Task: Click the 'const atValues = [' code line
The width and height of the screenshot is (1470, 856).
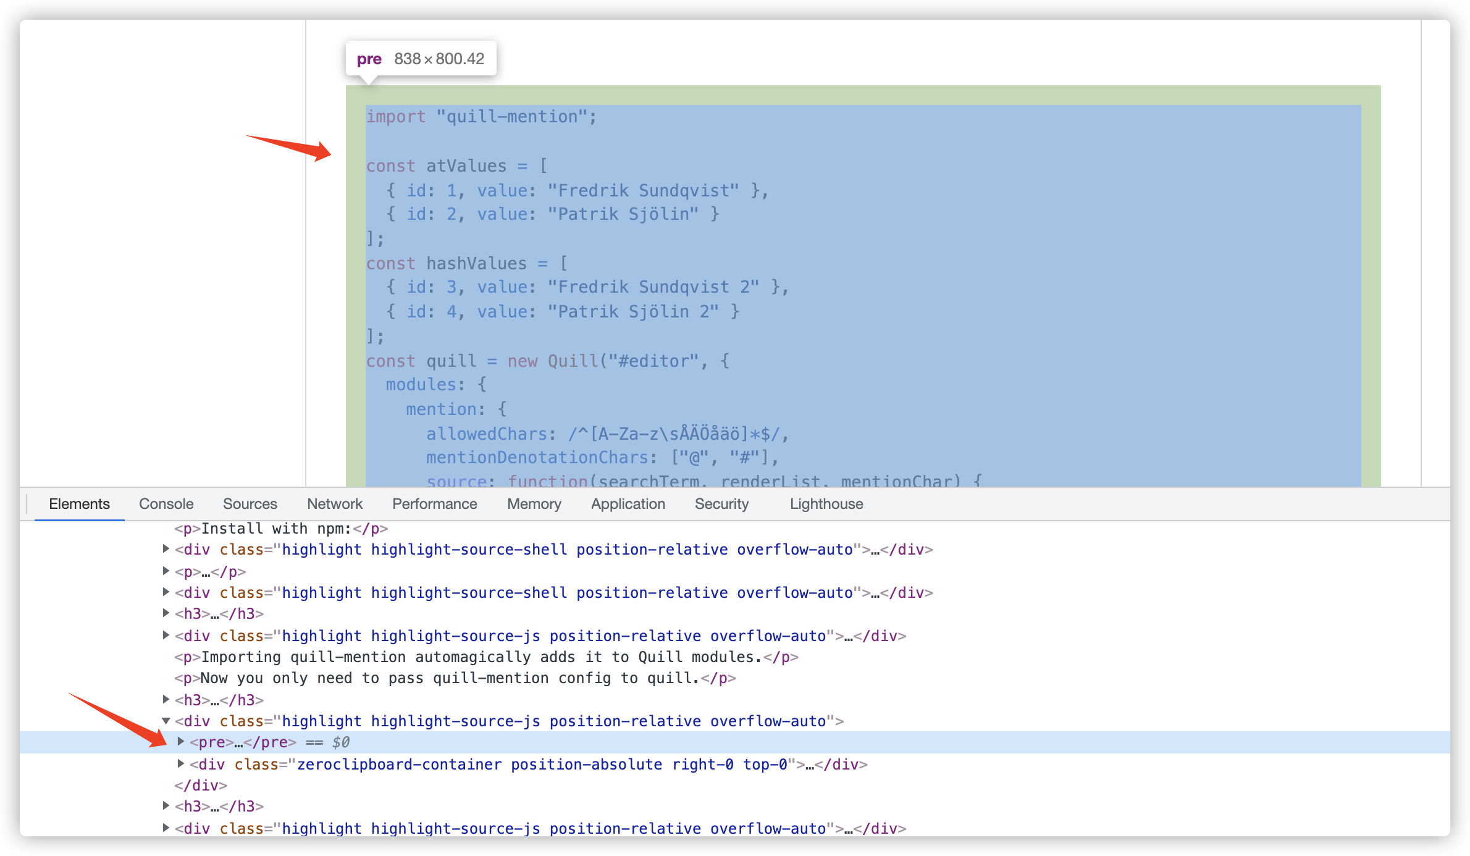Action: pyautogui.click(x=456, y=166)
